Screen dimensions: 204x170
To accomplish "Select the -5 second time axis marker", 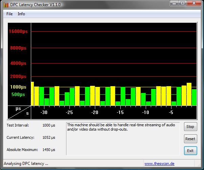I will point(171,112).
